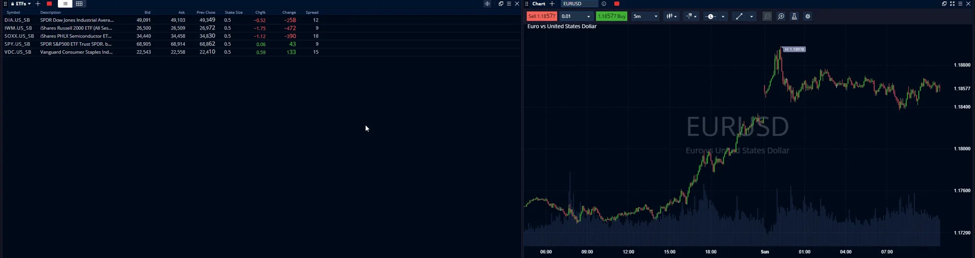
Task: Expand the drawing tools dropdown arrow
Action: [752, 16]
